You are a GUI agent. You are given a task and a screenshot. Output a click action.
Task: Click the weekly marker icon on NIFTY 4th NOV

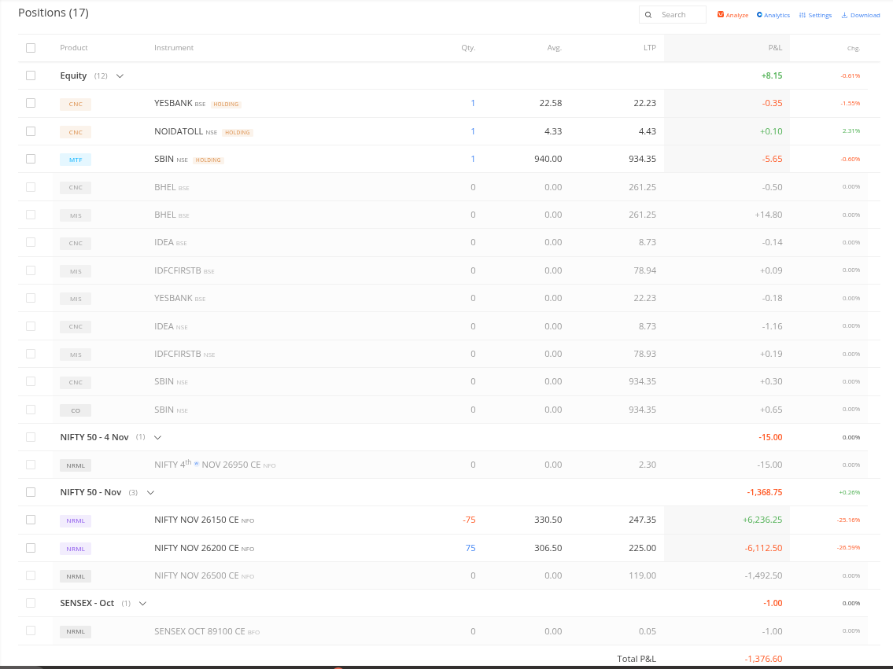[197, 465]
